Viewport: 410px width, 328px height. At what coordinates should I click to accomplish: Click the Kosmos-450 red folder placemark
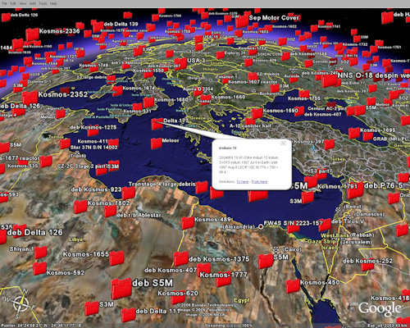(293, 286)
